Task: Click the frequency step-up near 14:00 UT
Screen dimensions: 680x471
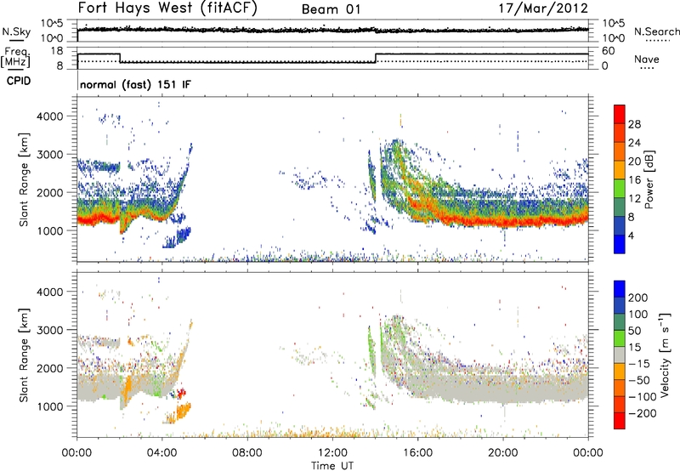Action: click(x=376, y=58)
